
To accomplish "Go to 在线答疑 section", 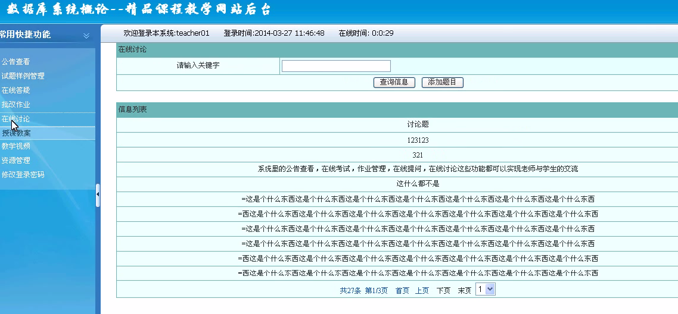I will 15,90.
